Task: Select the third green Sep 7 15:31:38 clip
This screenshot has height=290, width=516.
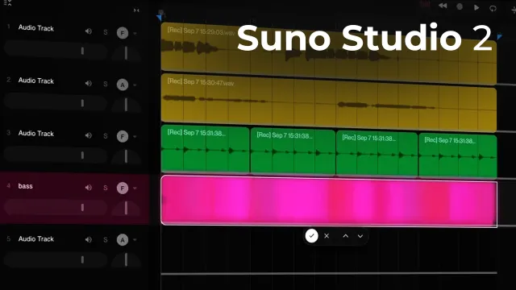Action: [x=377, y=154]
